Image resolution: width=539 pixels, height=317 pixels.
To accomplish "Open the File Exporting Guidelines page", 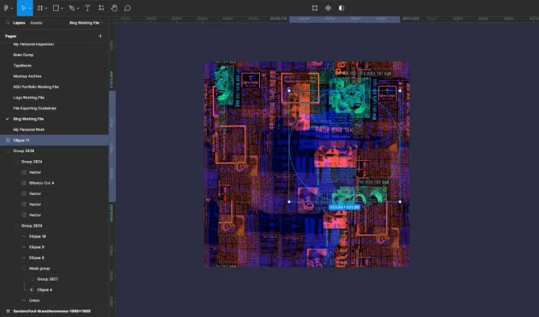I will (35, 108).
